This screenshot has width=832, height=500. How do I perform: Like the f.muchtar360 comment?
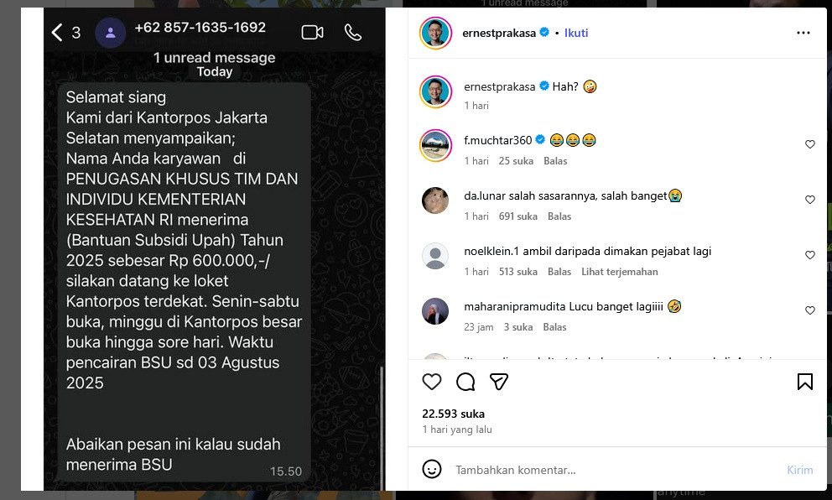[809, 144]
